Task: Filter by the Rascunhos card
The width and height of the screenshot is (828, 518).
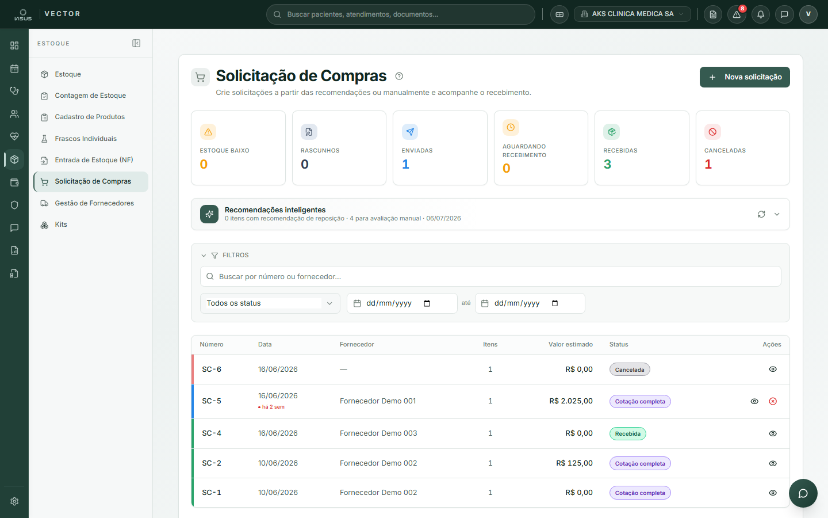Action: (339, 148)
